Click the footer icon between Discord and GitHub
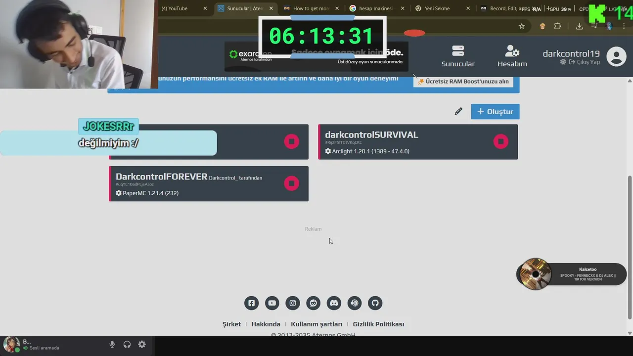 pyautogui.click(x=355, y=303)
